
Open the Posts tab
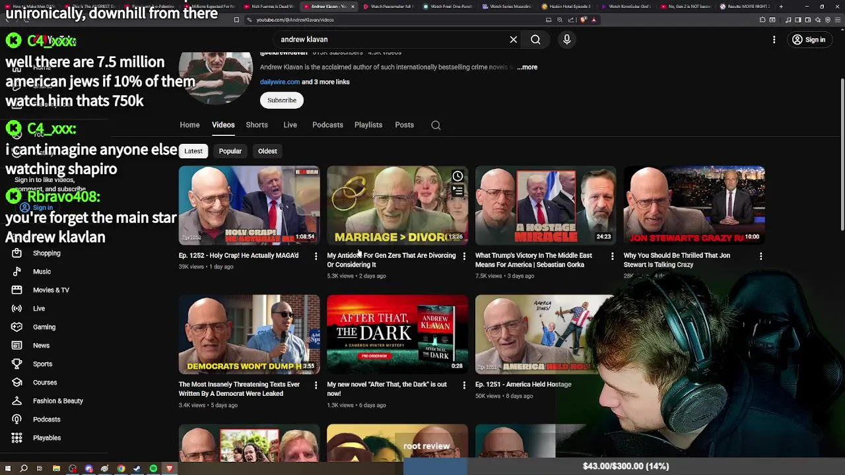tap(404, 125)
